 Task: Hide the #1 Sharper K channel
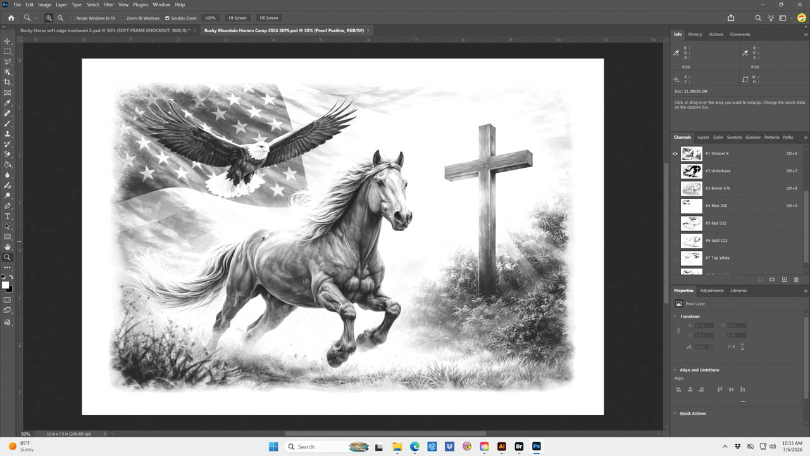675,154
